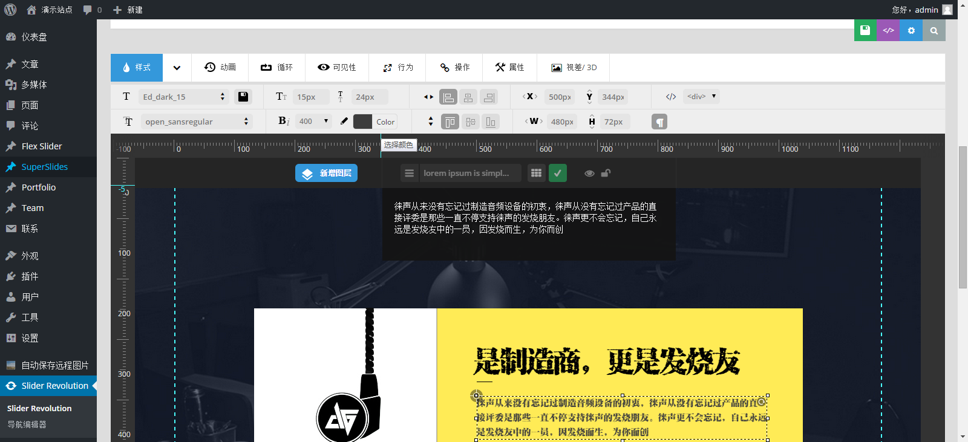Open 演示站点 site link
This screenshot has height=442, width=968.
coord(50,10)
